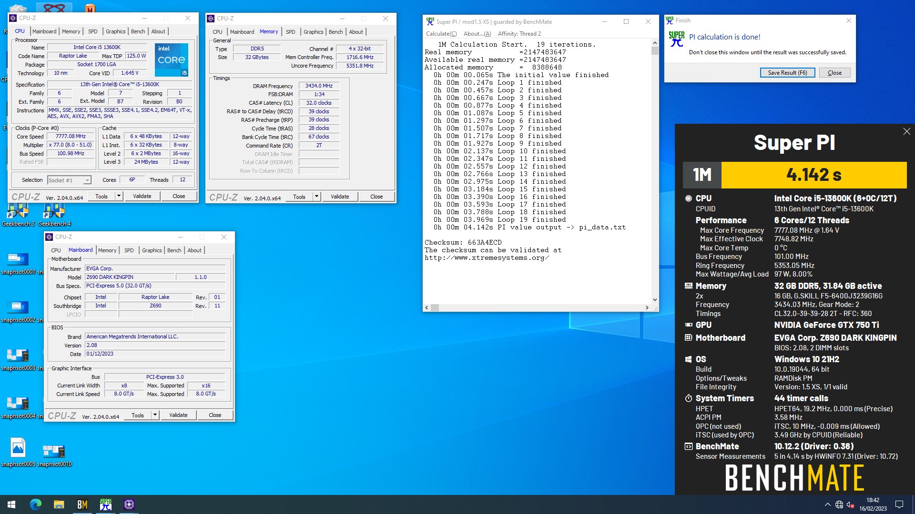915x514 pixels.
Task: Click the Intel Core i5 logo in CPU-Z
Action: [172, 60]
